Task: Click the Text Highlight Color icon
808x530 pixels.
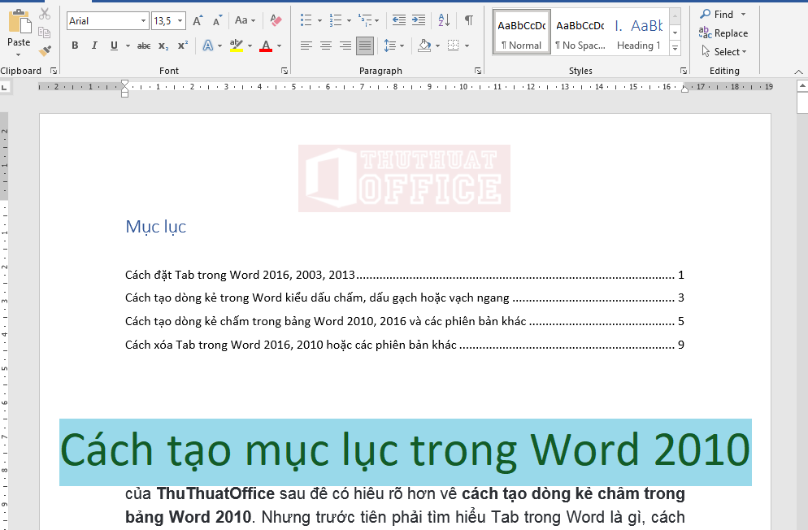Action: pos(237,46)
